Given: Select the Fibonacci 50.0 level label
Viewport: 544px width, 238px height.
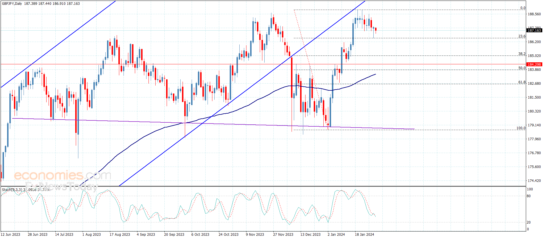Looking at the screenshot, I should click(x=522, y=68).
